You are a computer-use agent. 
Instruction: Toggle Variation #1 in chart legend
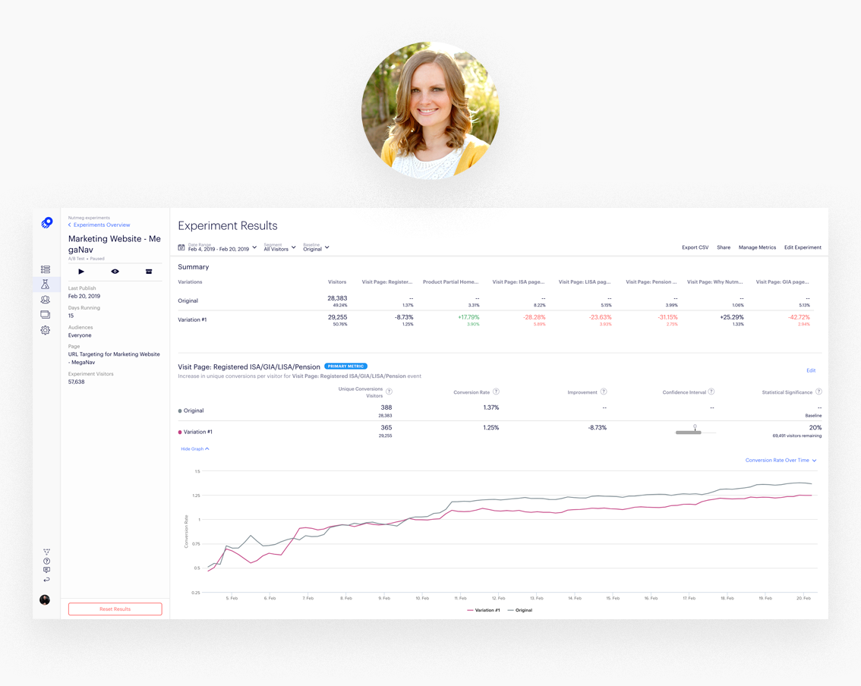coord(484,610)
